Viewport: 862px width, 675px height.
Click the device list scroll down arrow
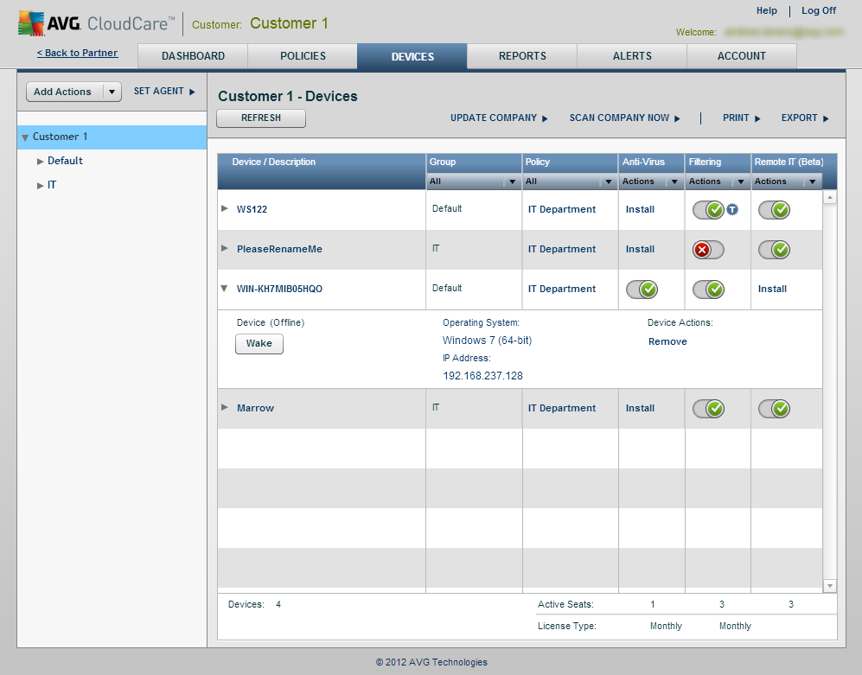coord(829,586)
